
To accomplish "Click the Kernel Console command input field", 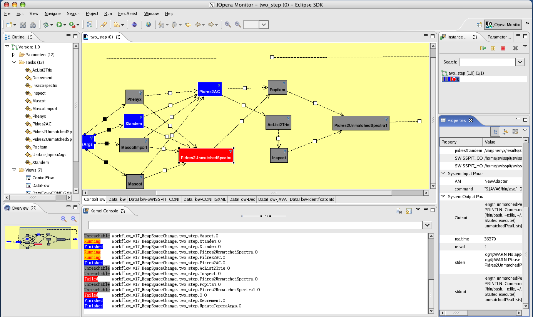I will point(255,225).
